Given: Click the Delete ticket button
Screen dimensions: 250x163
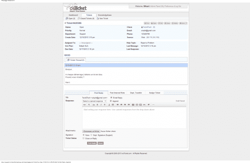Looking at the screenshot, I should [x=175, y=23].
